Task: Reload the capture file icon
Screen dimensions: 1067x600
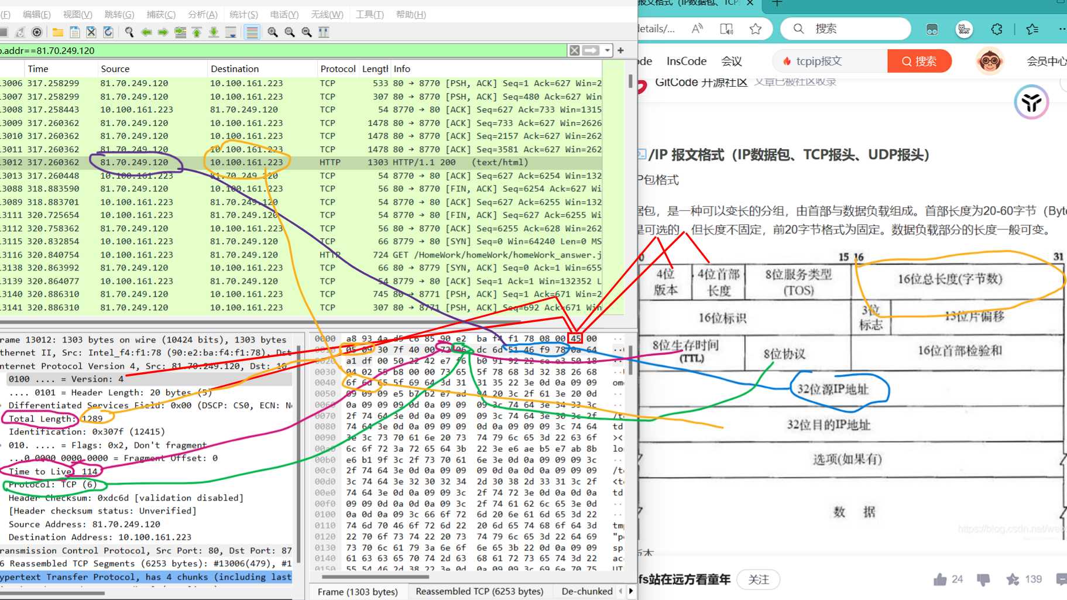Action: click(108, 32)
